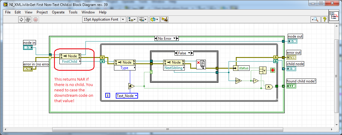Click the Run arrow button
Viewport: 342px width, 135px height.
click(21, 20)
